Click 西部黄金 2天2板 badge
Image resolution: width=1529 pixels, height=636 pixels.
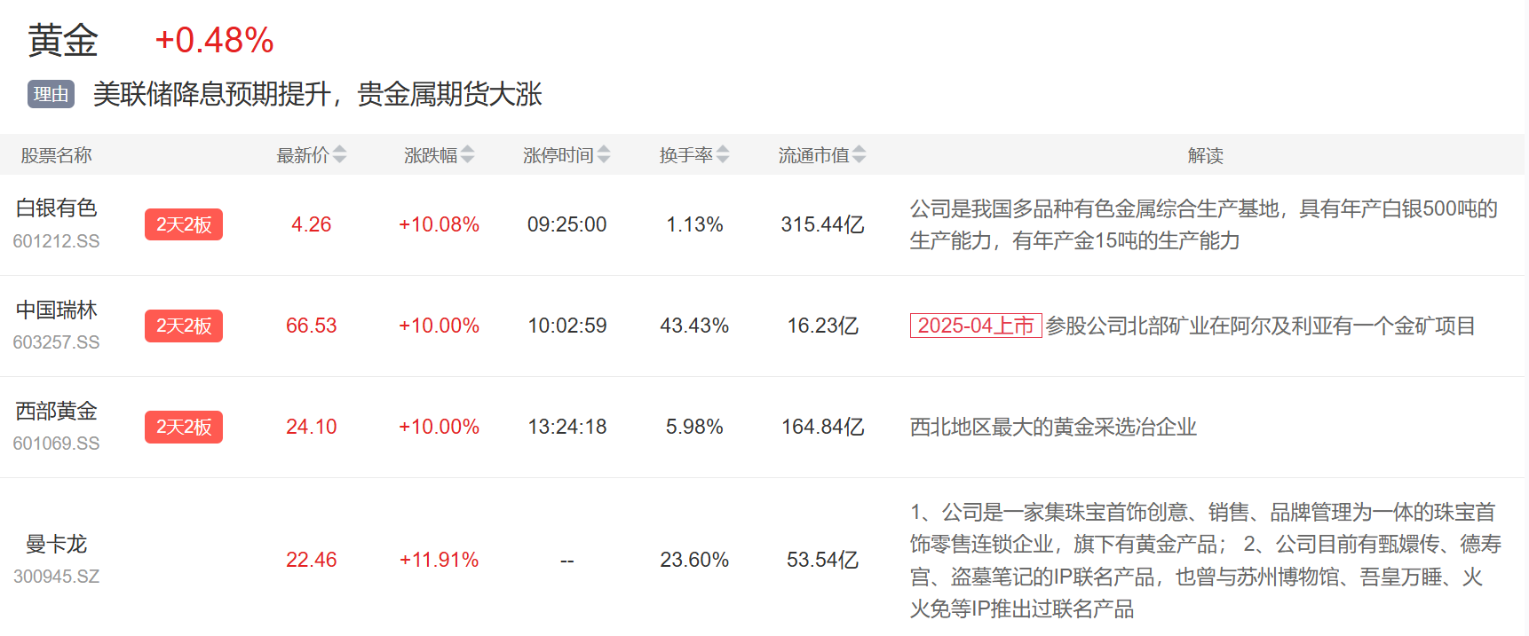184,427
